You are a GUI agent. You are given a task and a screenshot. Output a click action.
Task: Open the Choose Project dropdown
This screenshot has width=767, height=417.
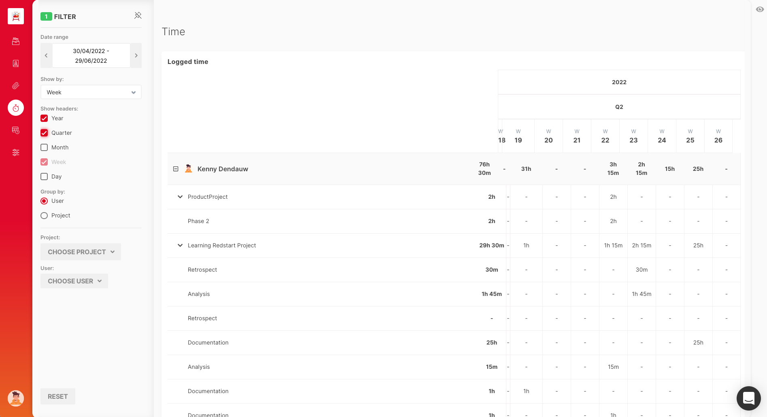click(x=81, y=252)
